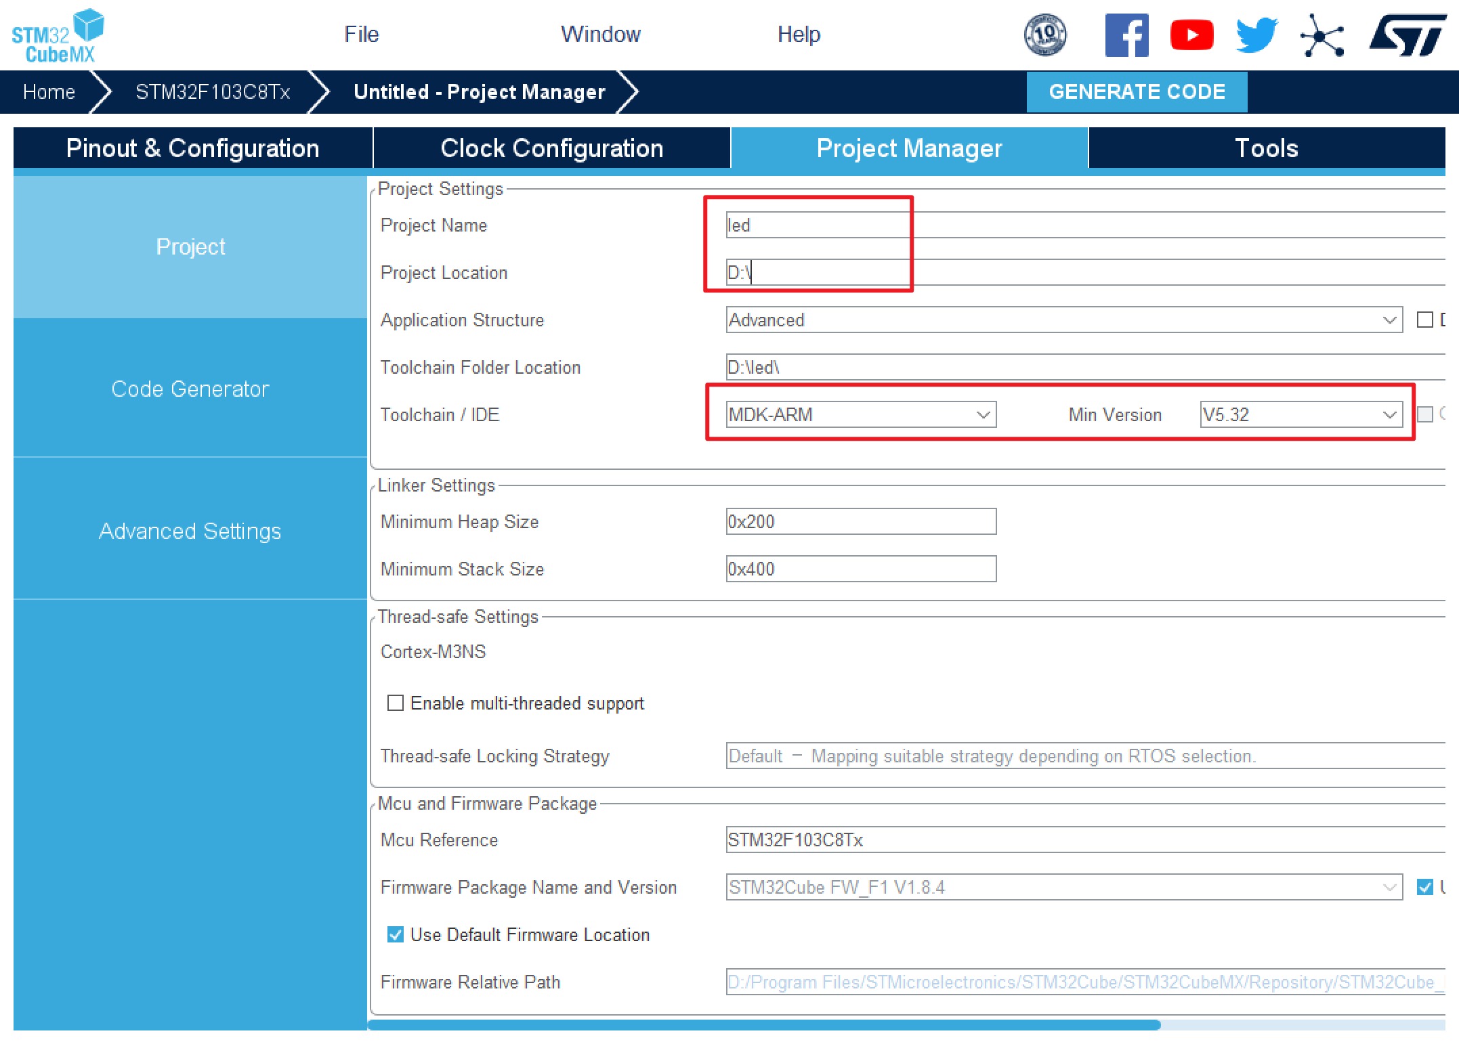Switch to the Clock Configuration tab
1459x1044 pixels.
pyautogui.click(x=551, y=148)
